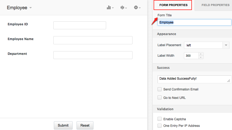This screenshot has width=232, height=130.
Task: Expand the Employee form title dropdown arrow
Action: (31, 8)
